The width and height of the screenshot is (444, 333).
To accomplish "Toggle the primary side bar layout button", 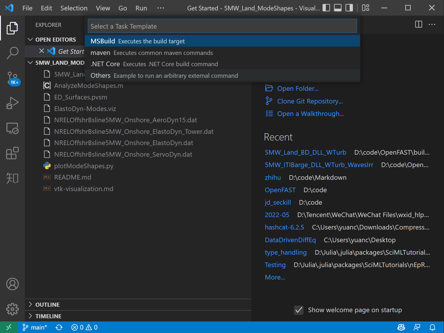I will pos(326,8).
